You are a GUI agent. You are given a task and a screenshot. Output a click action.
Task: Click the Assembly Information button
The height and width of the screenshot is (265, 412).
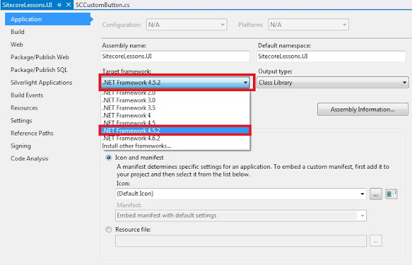point(364,110)
